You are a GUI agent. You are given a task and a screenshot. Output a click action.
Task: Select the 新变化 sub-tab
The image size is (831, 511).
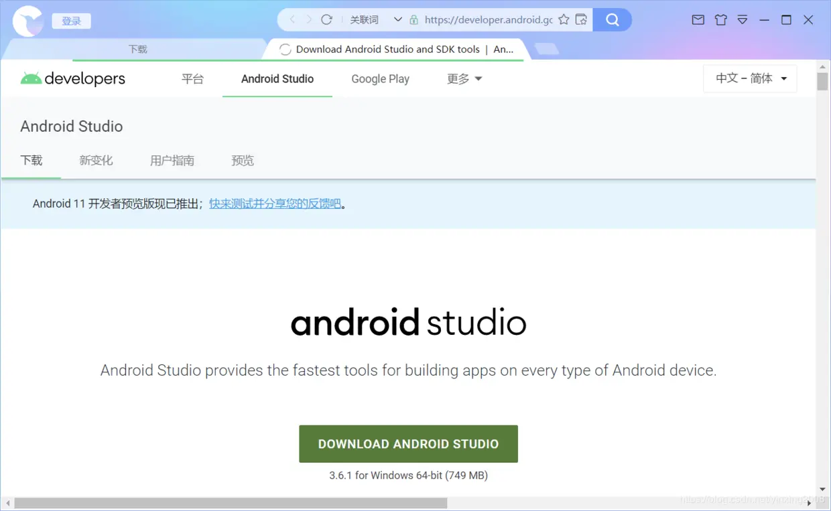pyautogui.click(x=96, y=160)
